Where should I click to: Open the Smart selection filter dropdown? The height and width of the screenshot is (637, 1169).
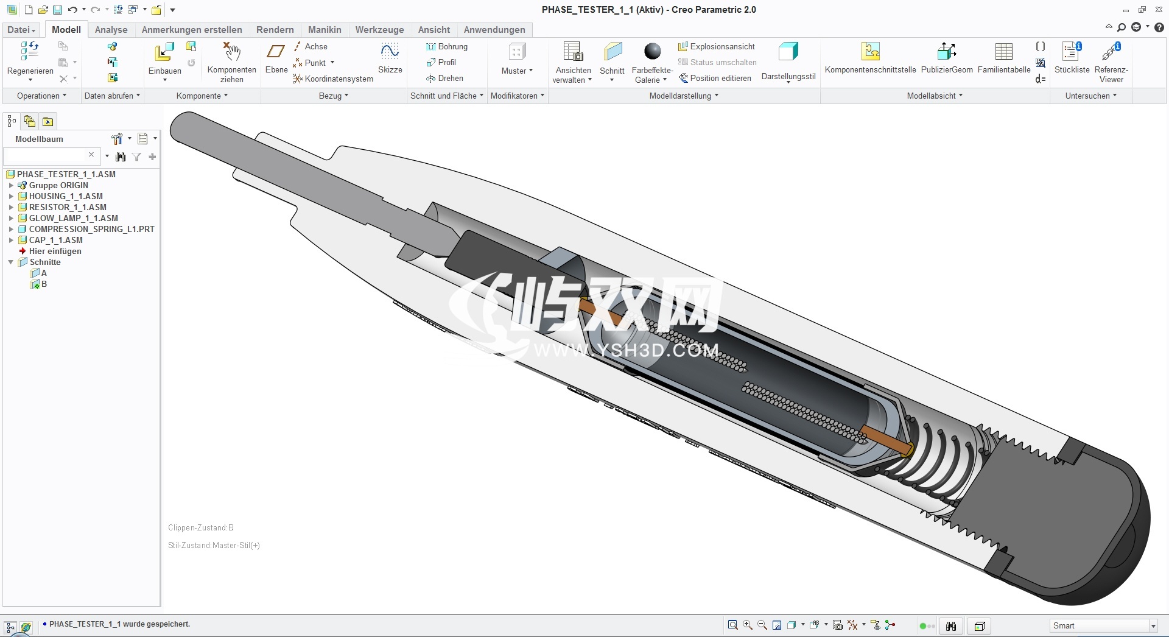coord(1153,626)
